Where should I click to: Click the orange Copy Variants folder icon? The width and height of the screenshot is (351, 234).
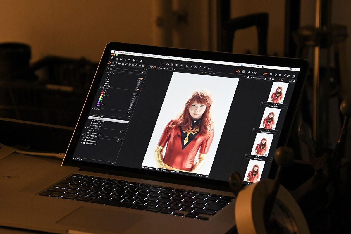pyautogui.click(x=265, y=74)
